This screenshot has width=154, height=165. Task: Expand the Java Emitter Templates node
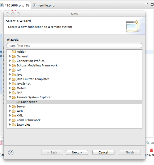coord(10,79)
